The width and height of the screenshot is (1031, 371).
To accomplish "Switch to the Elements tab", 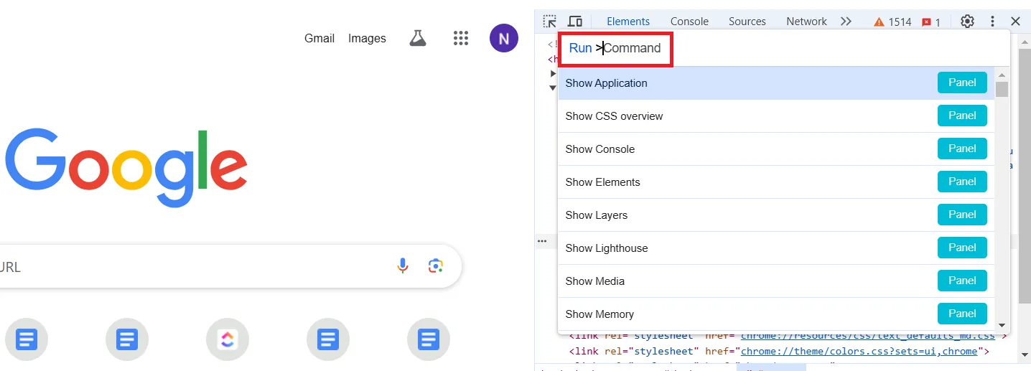I will [628, 22].
